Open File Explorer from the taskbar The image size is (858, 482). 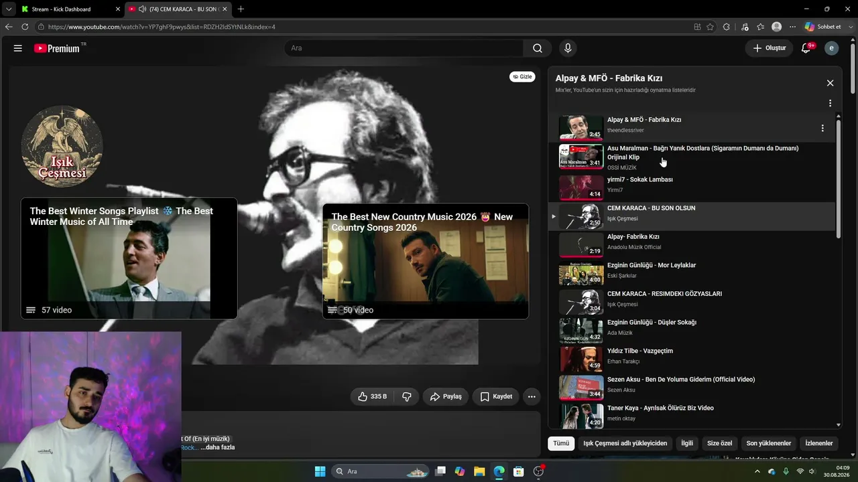coord(479,471)
